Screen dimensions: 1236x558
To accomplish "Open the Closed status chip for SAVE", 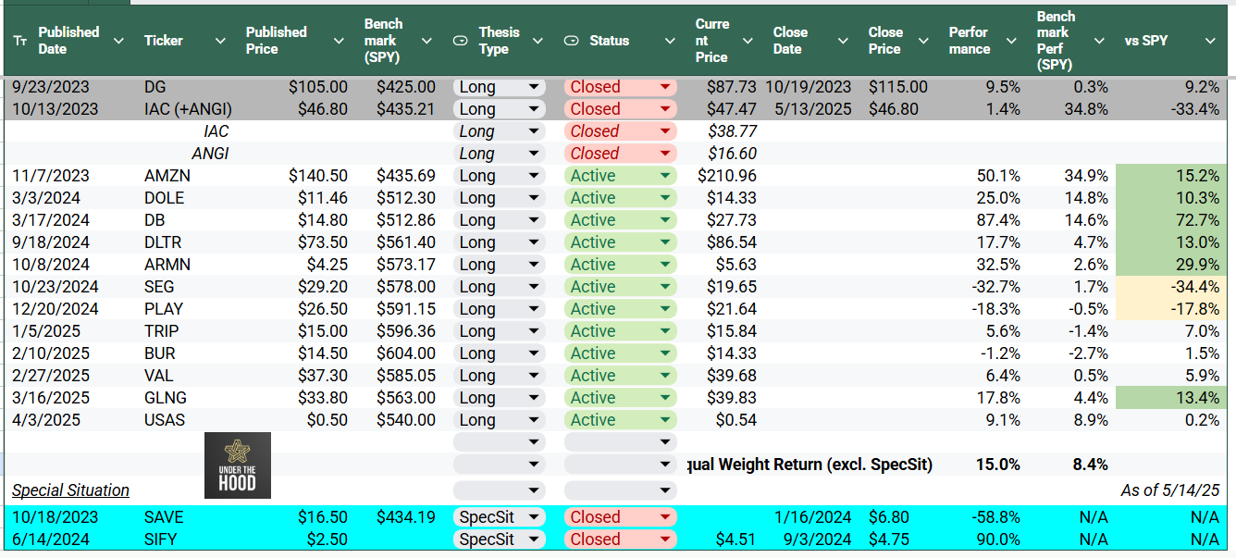I will pos(620,517).
